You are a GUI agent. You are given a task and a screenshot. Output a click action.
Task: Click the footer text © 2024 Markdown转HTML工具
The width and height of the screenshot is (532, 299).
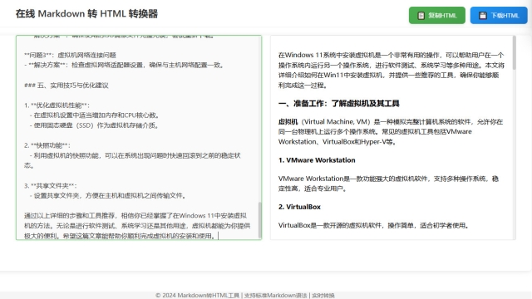(198, 296)
